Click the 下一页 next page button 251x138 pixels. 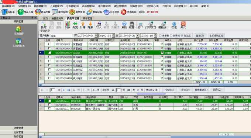pyautogui.click(x=96, y=90)
